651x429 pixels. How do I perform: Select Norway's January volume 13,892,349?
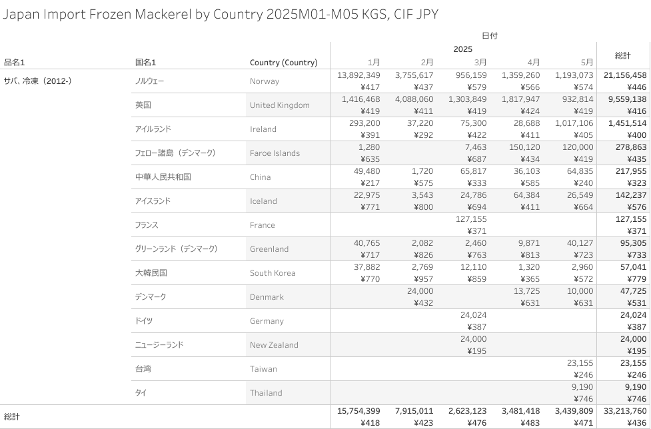point(358,75)
